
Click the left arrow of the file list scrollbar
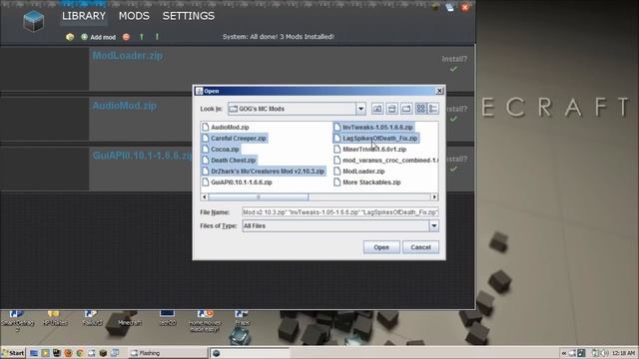click(x=205, y=197)
